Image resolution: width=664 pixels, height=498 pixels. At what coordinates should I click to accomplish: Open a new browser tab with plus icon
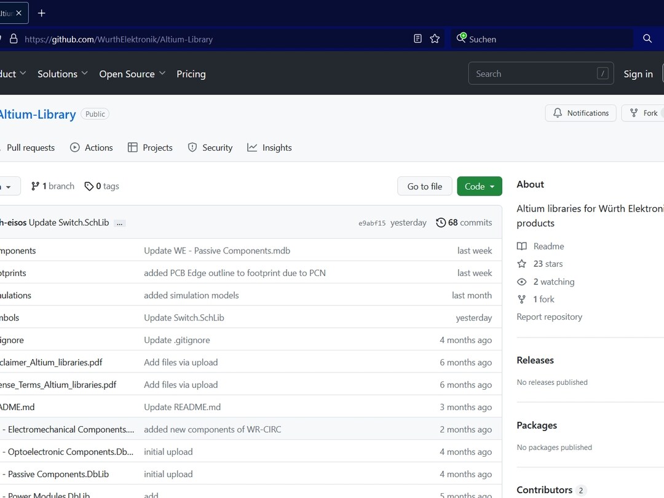42,13
